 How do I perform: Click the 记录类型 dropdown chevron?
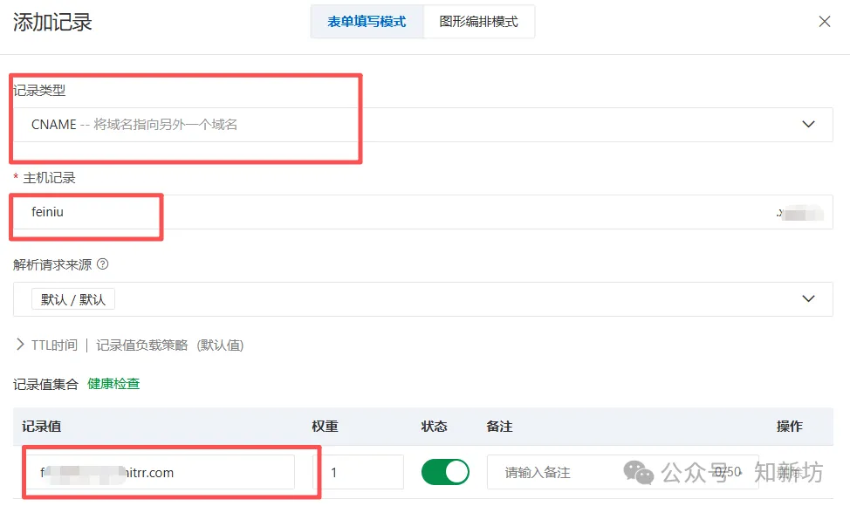tap(808, 124)
